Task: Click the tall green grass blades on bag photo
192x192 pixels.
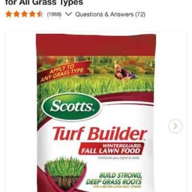Action: (x=96, y=85)
